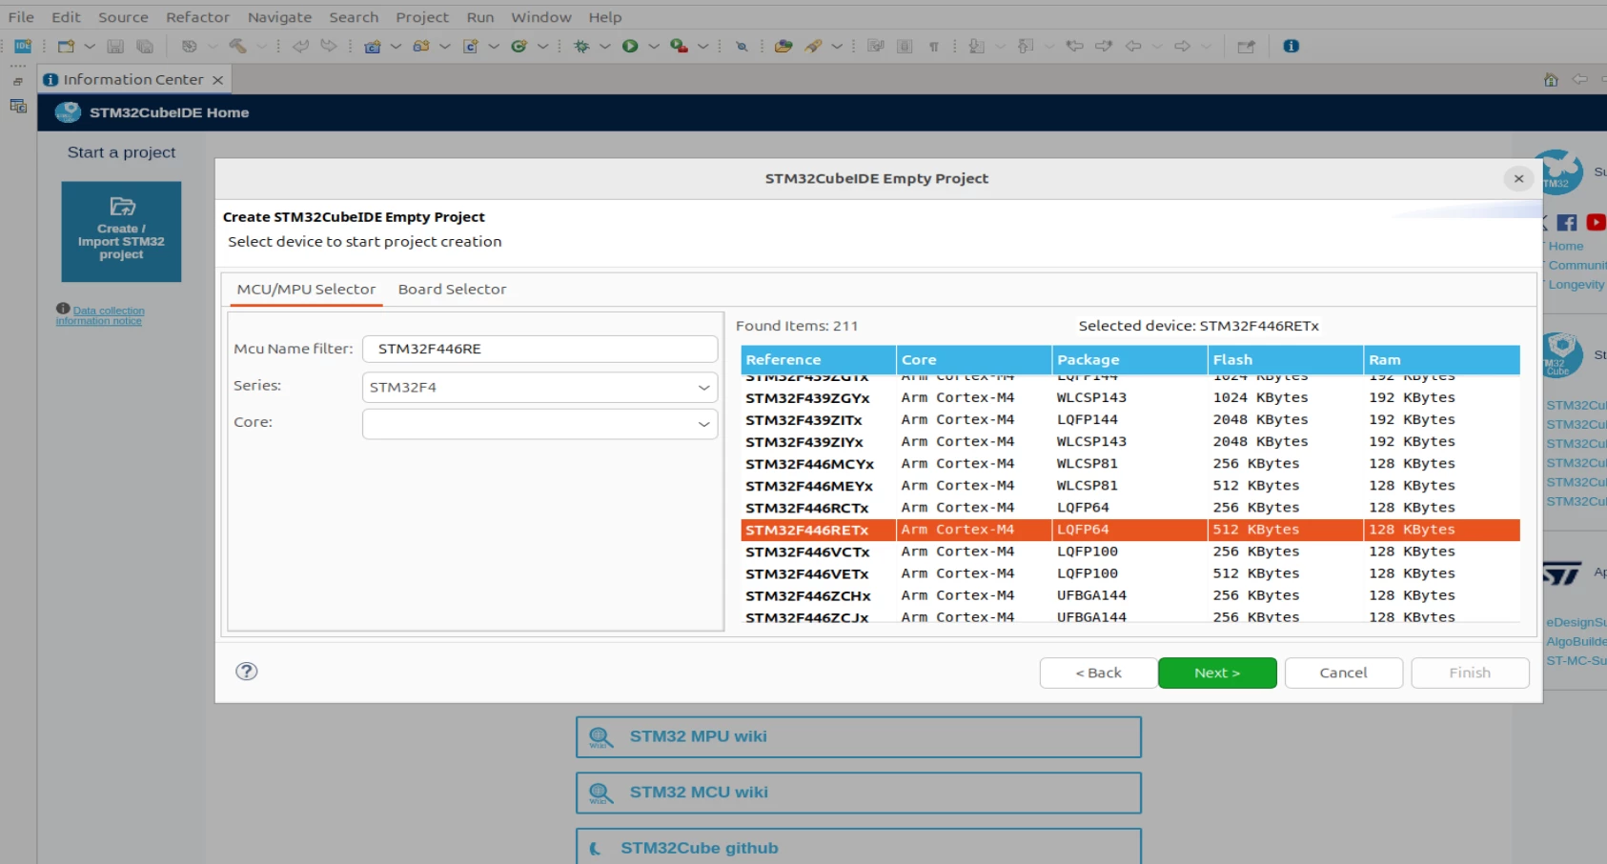The height and width of the screenshot is (864, 1607).
Task: Click the help question mark in dialog
Action: pos(247,672)
